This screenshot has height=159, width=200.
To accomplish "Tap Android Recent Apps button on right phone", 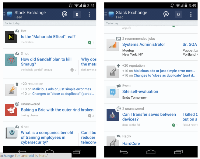I will click(178, 152).
